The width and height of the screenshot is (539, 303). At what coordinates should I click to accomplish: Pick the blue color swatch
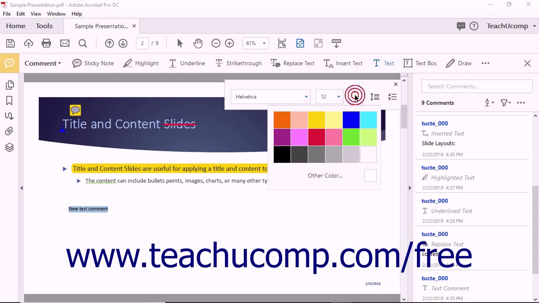pos(351,120)
